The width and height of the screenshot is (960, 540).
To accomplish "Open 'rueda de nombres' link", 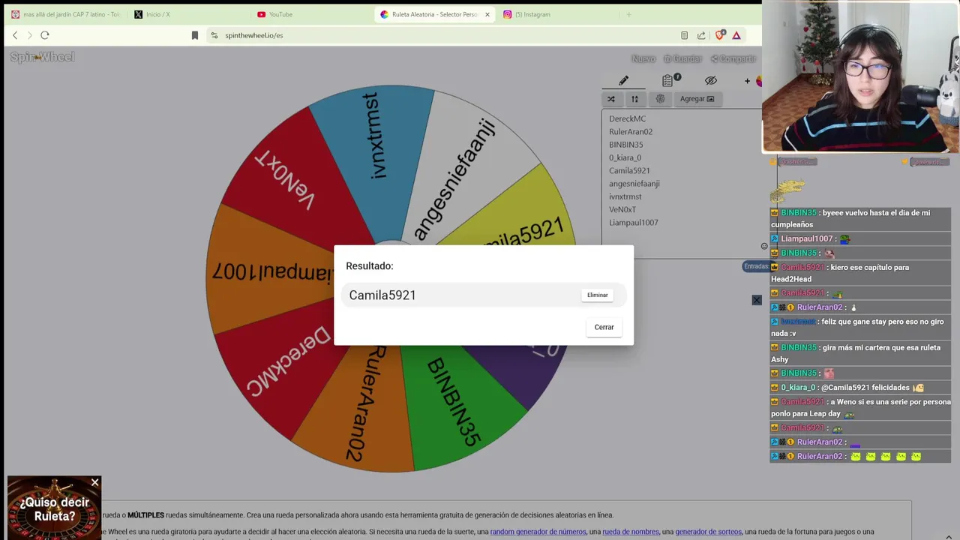I will (631, 532).
